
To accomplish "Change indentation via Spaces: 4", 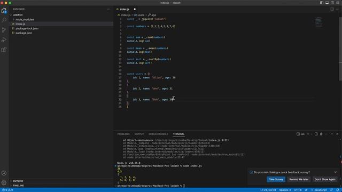I will click(x=285, y=190).
